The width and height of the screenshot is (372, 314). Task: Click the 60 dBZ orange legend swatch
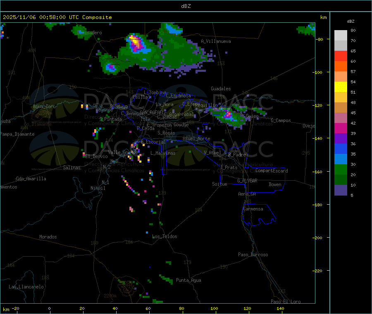341,66
